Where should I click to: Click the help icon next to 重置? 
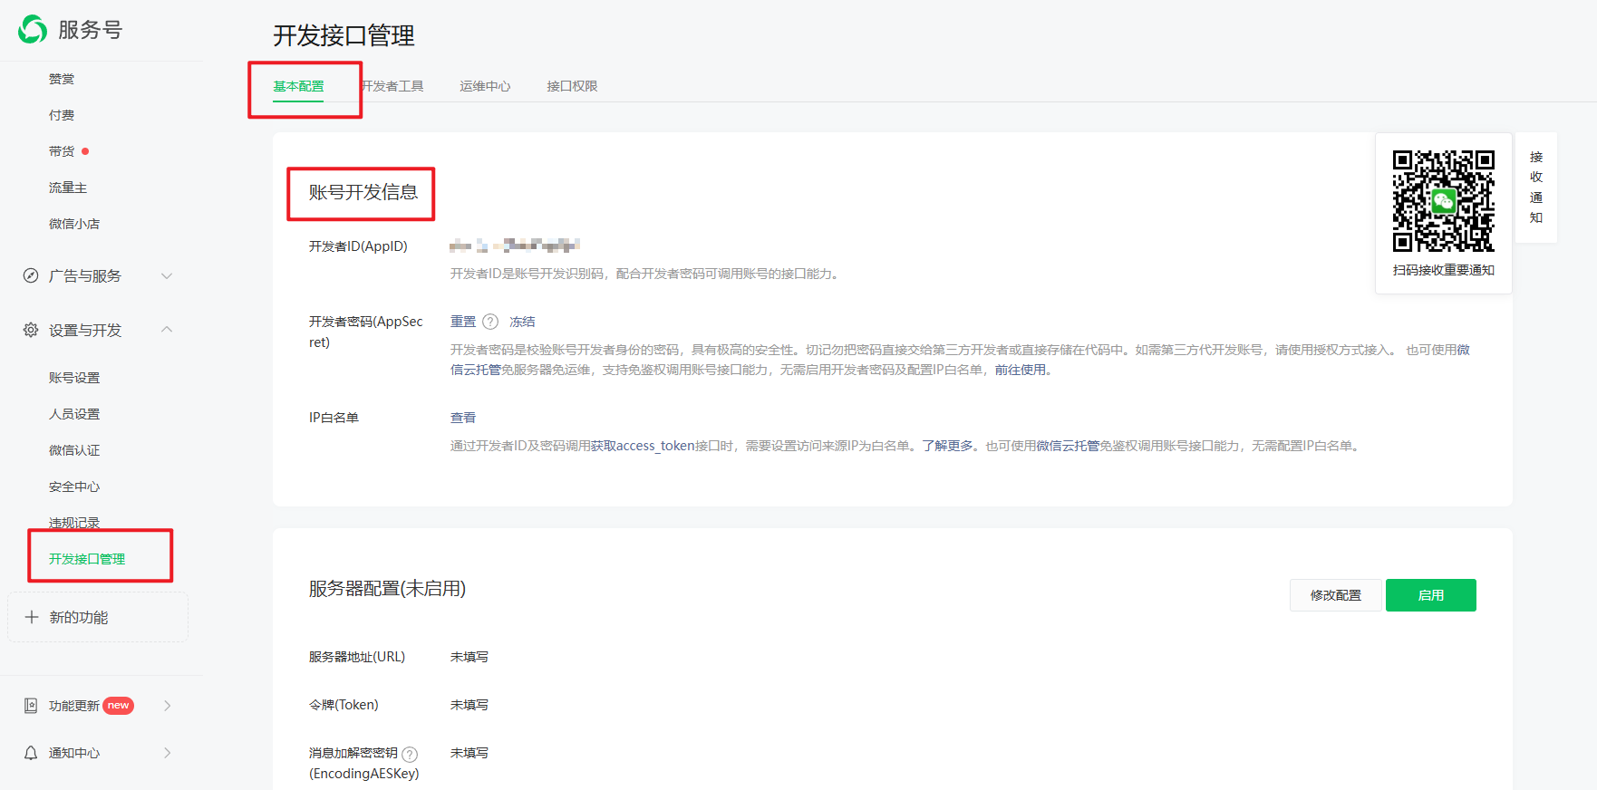pos(490,322)
